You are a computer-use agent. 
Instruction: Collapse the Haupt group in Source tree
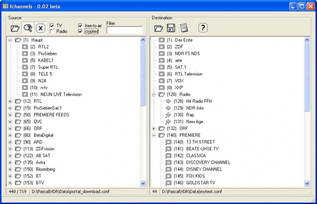(x=10, y=40)
